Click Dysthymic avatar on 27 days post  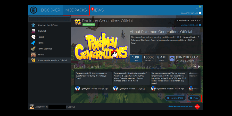point(115,89)
